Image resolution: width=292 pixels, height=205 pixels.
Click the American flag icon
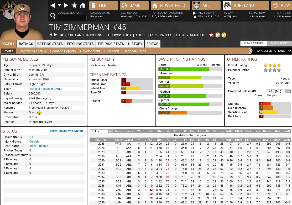tap(46, 80)
